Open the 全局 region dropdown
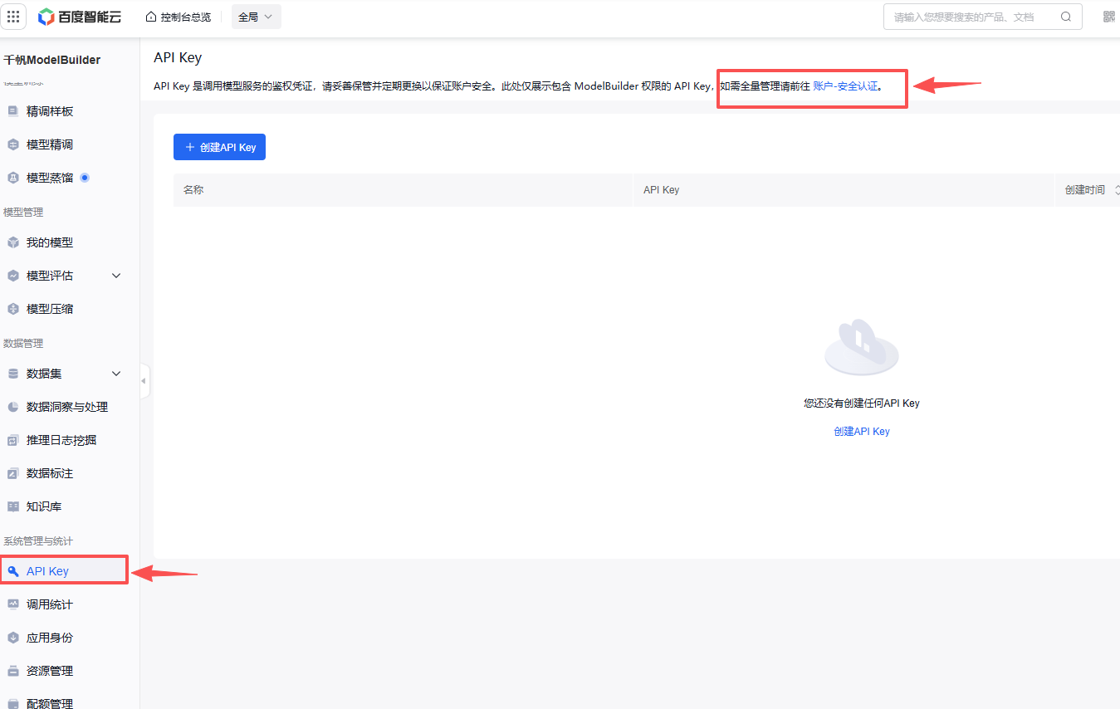Viewport: 1120px width, 709px height. 256,17
